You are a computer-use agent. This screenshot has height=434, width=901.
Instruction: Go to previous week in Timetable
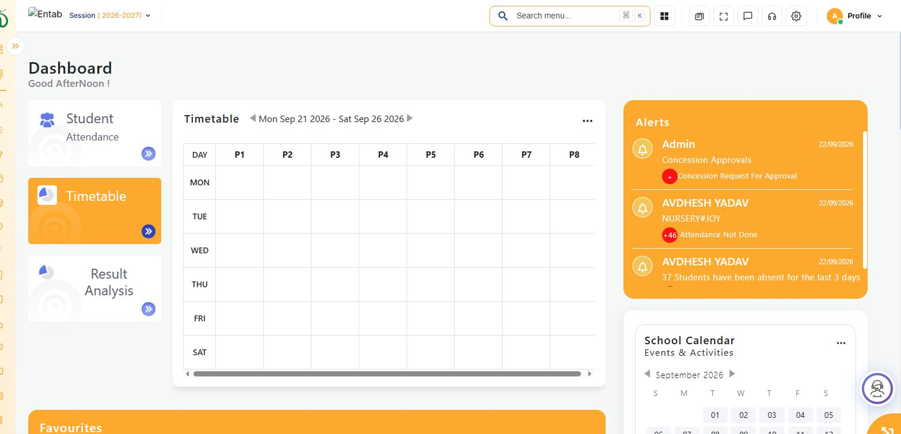pos(252,118)
